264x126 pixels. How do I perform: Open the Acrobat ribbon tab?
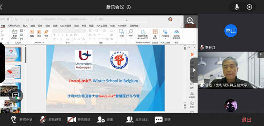tap(122, 26)
